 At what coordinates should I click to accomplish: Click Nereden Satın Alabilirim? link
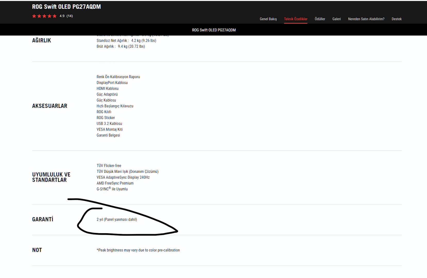[366, 19]
